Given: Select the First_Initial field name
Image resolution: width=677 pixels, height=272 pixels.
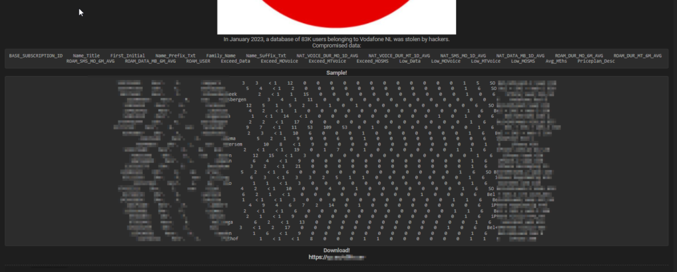Looking at the screenshot, I should [127, 56].
